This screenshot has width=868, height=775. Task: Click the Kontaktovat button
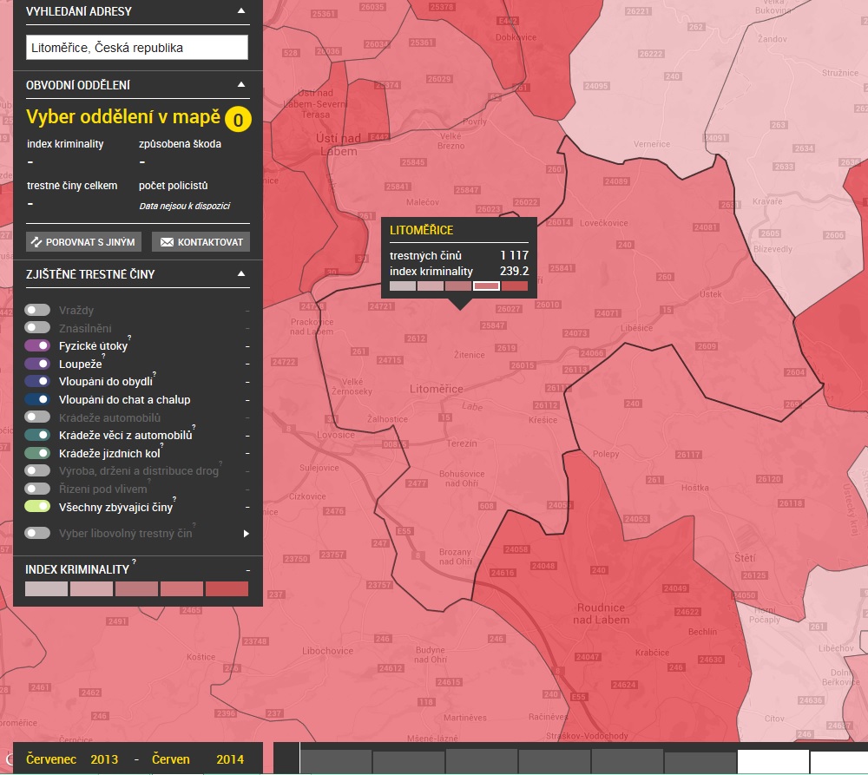[201, 242]
